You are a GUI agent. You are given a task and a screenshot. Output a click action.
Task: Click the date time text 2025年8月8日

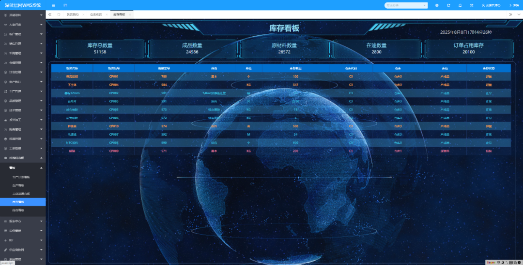(x=466, y=32)
